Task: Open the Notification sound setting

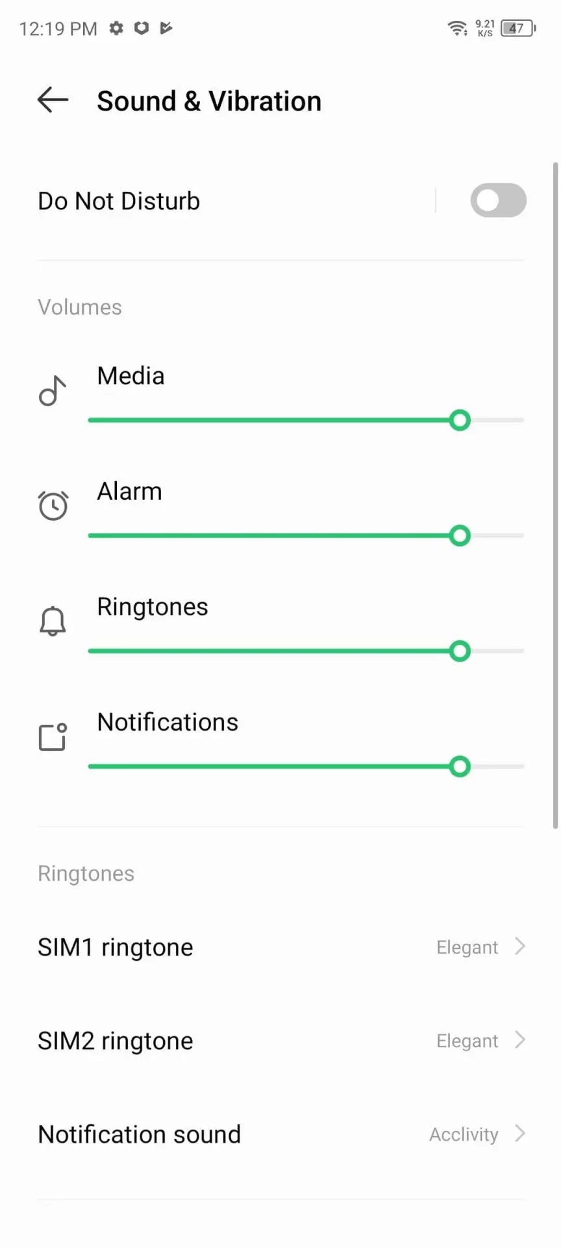Action: click(140, 1134)
